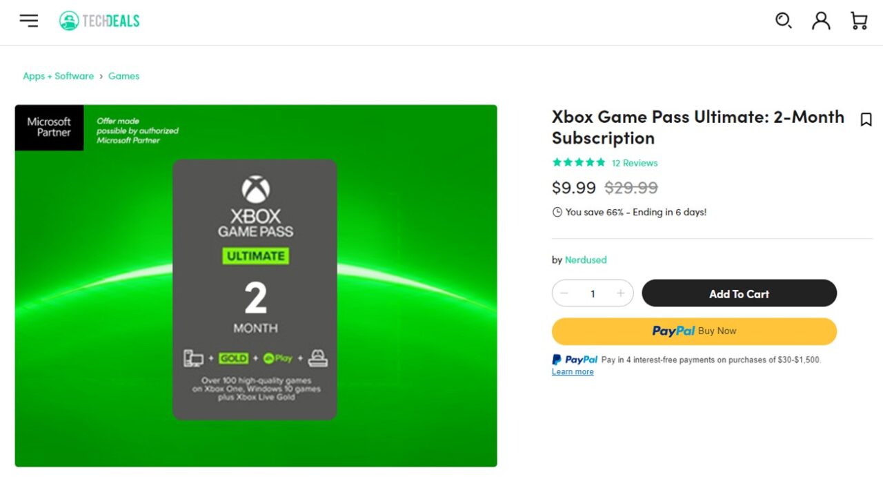Click PayPal Learn more link
The width and height of the screenshot is (883, 497).
[x=573, y=371]
